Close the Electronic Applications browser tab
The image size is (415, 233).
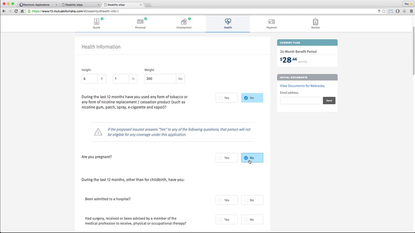click(x=56, y=5)
